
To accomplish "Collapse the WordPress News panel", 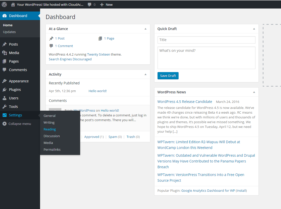I will [x=254, y=92].
